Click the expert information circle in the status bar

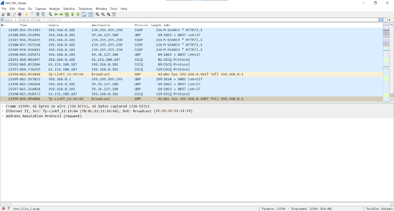(x=3, y=208)
